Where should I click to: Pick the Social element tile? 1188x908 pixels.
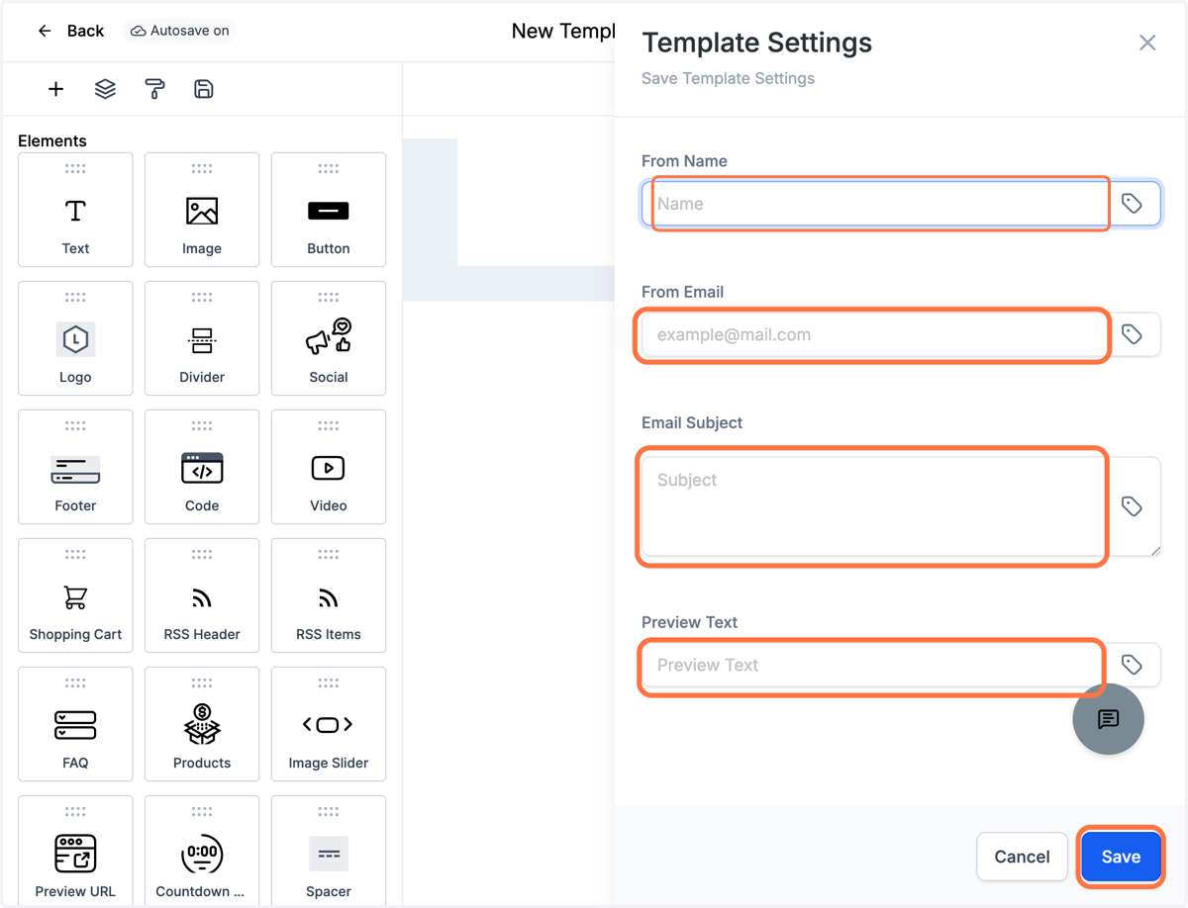[x=329, y=338]
